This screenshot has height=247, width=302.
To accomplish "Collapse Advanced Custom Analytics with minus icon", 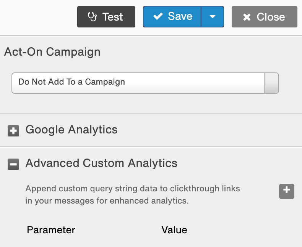I will 13,164.
